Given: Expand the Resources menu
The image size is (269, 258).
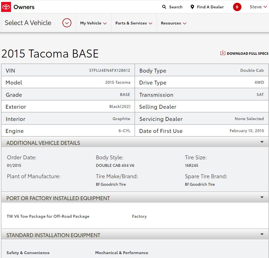Looking at the screenshot, I should coord(173,23).
